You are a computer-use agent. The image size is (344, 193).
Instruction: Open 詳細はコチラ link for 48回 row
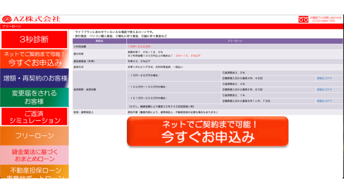[x=324, y=78]
